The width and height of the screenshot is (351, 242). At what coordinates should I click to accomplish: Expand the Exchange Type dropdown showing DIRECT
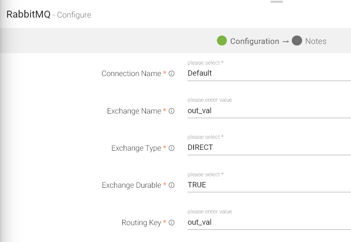tap(269, 148)
